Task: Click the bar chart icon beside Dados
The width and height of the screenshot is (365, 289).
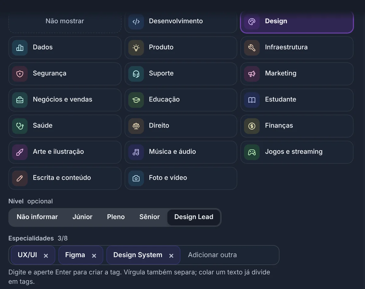Action: coord(20,48)
